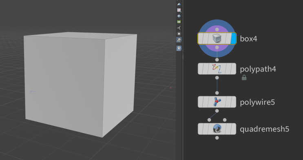Screen dimensions: 303x160
Task: Toggle the bypass flag on polypath4
Action: pos(201,69)
